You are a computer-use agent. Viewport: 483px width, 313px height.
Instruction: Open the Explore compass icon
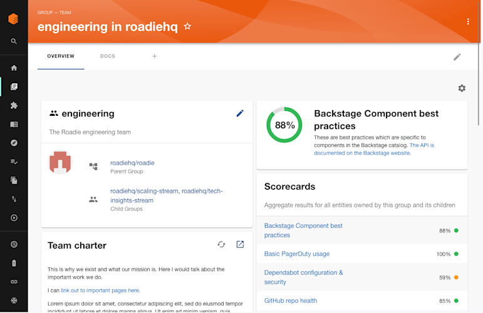[x=14, y=143]
